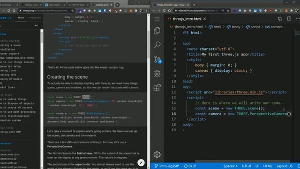Screen dimensions: 300x169
Task: Go to home page in the right browser window
Action: [169, 11]
